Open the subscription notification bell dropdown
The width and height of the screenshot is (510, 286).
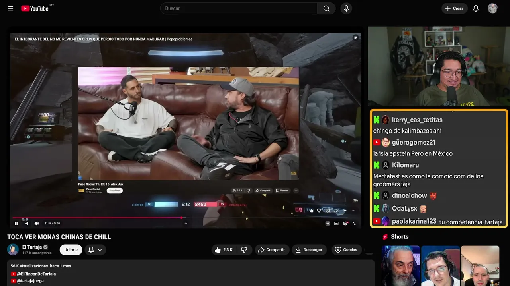click(x=95, y=250)
